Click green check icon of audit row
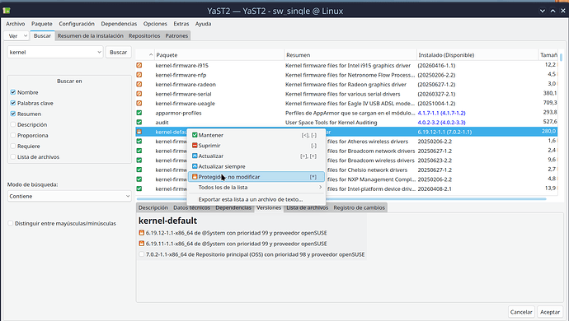 139,123
